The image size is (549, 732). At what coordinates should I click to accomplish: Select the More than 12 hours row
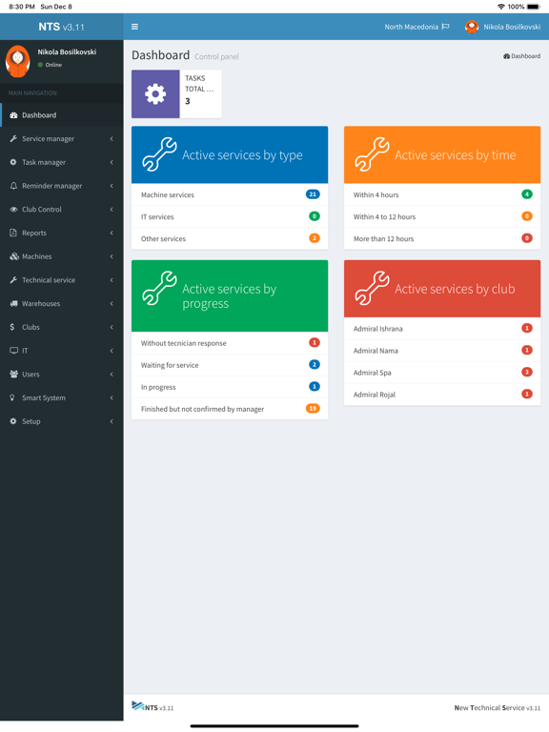[x=442, y=238]
